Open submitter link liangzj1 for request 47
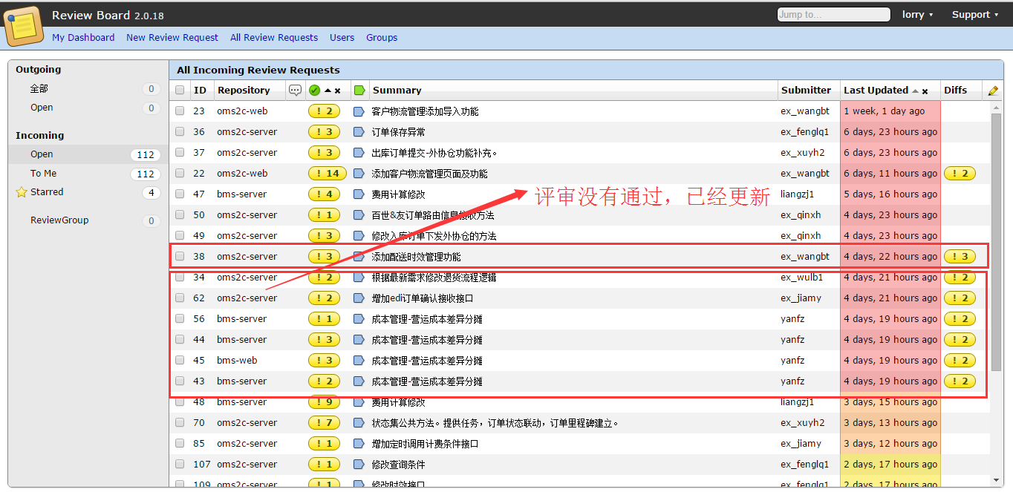Screen dimensions: 1013x492 click(x=797, y=194)
